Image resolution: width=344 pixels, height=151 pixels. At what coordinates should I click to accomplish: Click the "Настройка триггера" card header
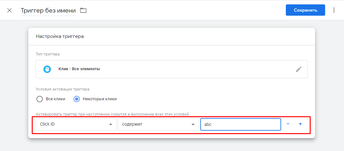pyautogui.click(x=60, y=36)
